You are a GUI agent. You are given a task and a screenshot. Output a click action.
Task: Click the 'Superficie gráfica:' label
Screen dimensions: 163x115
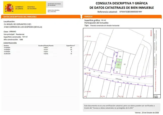point(92,20)
